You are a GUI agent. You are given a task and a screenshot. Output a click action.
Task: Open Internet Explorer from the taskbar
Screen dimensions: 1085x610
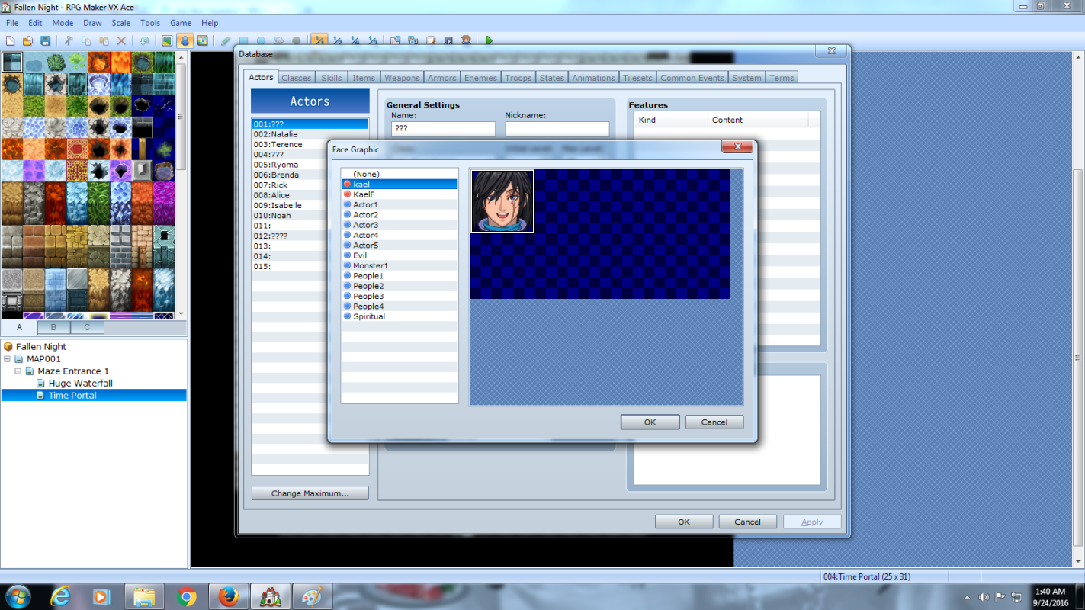(60, 596)
